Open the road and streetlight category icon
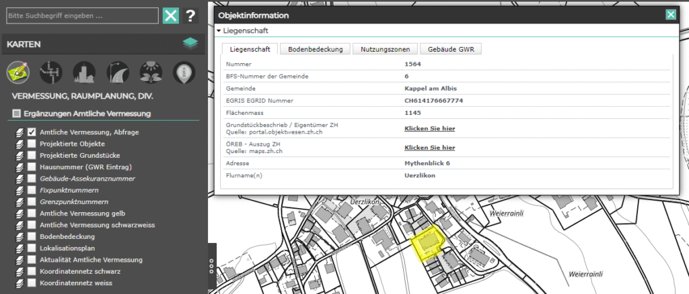Viewport: 689px width, 294px height. tap(116, 72)
